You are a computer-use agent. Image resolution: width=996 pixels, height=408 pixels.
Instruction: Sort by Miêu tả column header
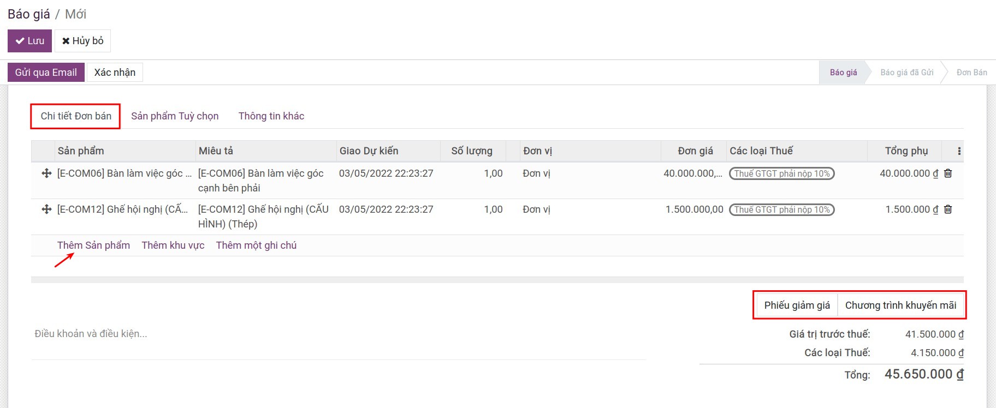pyautogui.click(x=266, y=151)
